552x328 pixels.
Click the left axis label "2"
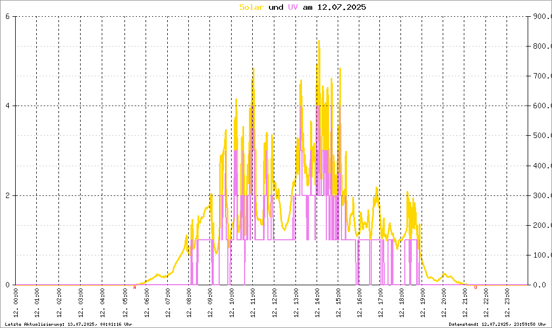[x=8, y=195]
